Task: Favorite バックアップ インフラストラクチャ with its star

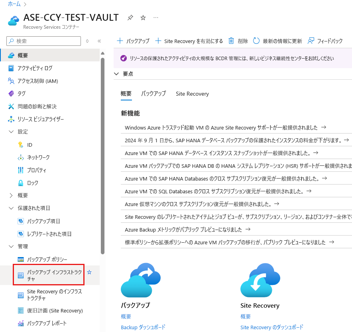Action: tap(89, 272)
